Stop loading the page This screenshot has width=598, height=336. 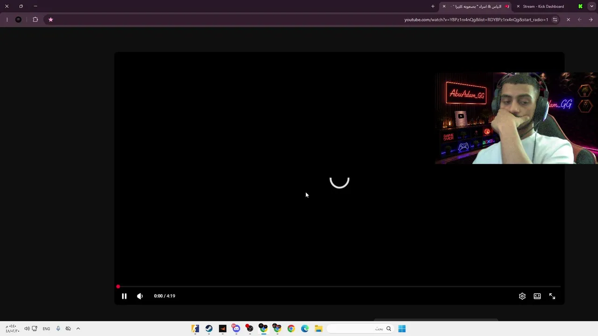[x=568, y=20]
